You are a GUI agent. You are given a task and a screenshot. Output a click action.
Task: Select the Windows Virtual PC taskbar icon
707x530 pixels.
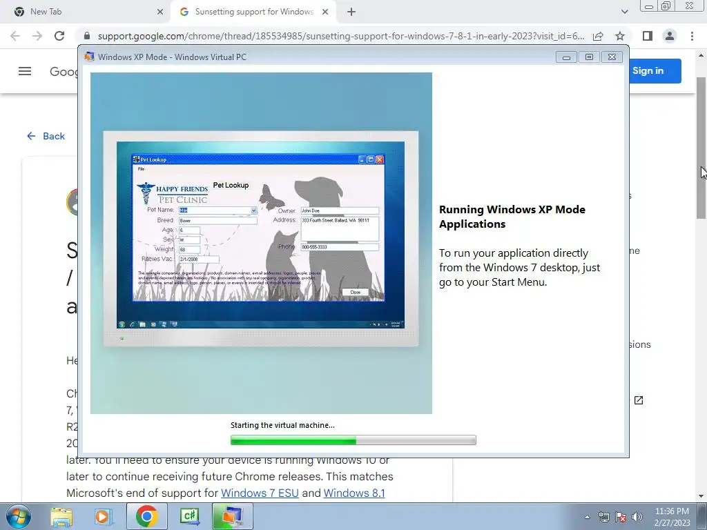tap(232, 516)
